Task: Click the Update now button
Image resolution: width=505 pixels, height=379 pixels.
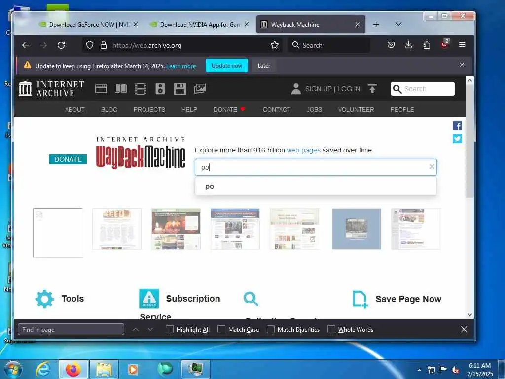Action: pyautogui.click(x=227, y=66)
